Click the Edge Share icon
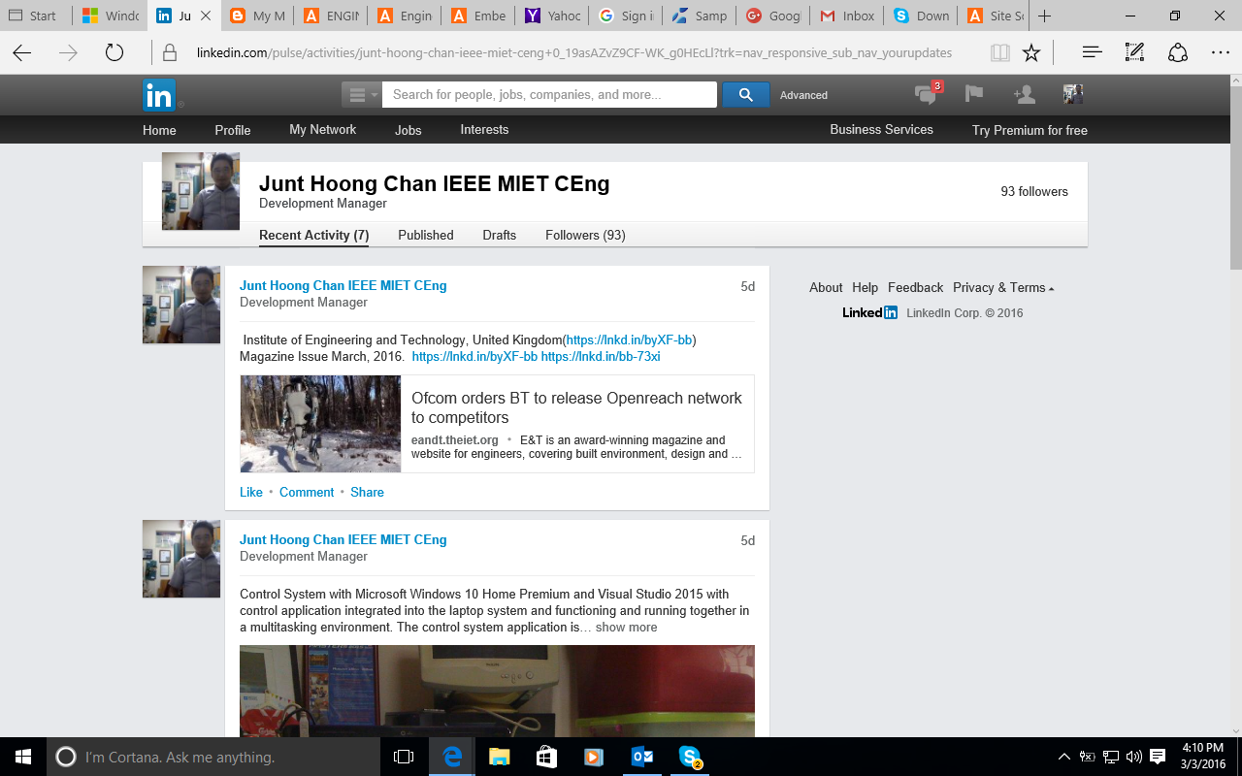The height and width of the screenshot is (776, 1242). (1178, 53)
